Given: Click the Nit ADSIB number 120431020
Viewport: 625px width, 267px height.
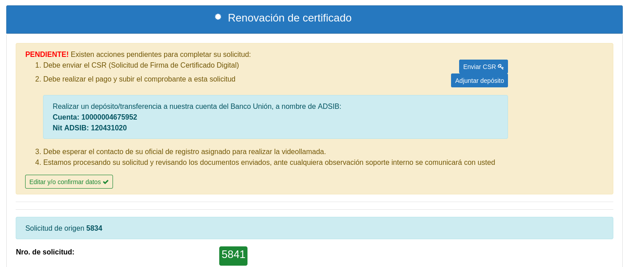Looking at the screenshot, I should point(109,128).
